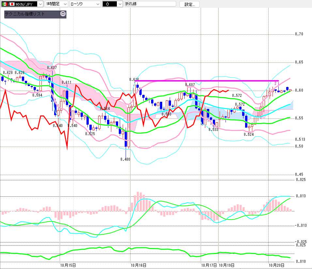Click the 8.524 price label
Image resolution: width=312 pixels, height=269 pixels.
249,134
